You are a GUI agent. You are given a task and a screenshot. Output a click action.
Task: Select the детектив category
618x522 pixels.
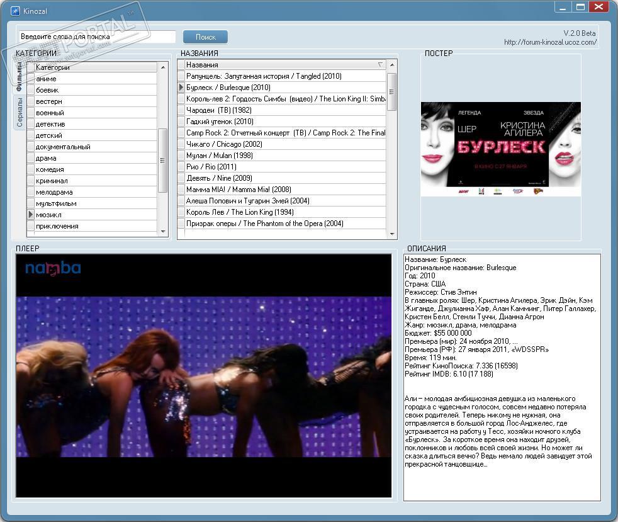[96, 124]
